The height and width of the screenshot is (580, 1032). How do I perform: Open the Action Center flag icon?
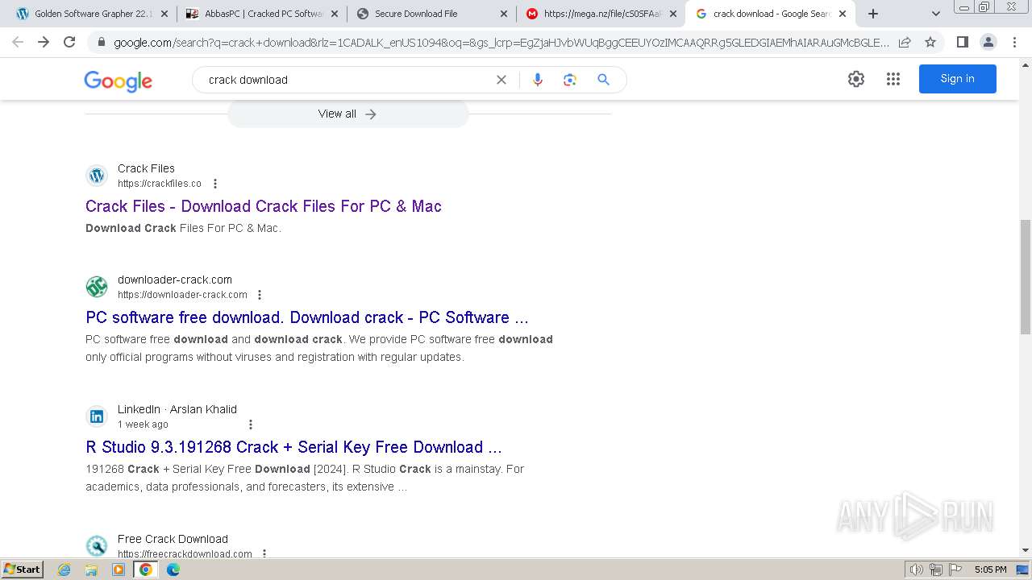(x=955, y=570)
